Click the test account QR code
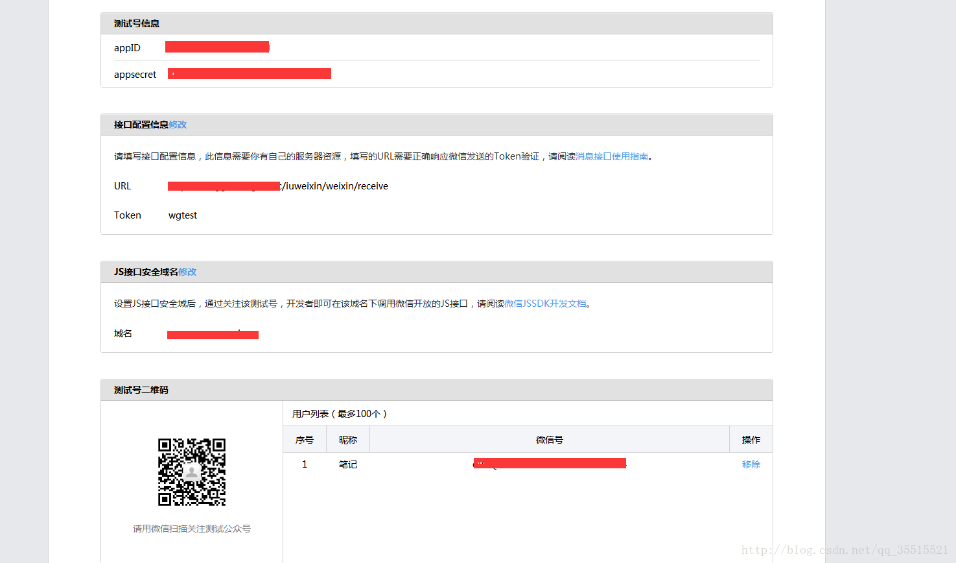 point(192,472)
